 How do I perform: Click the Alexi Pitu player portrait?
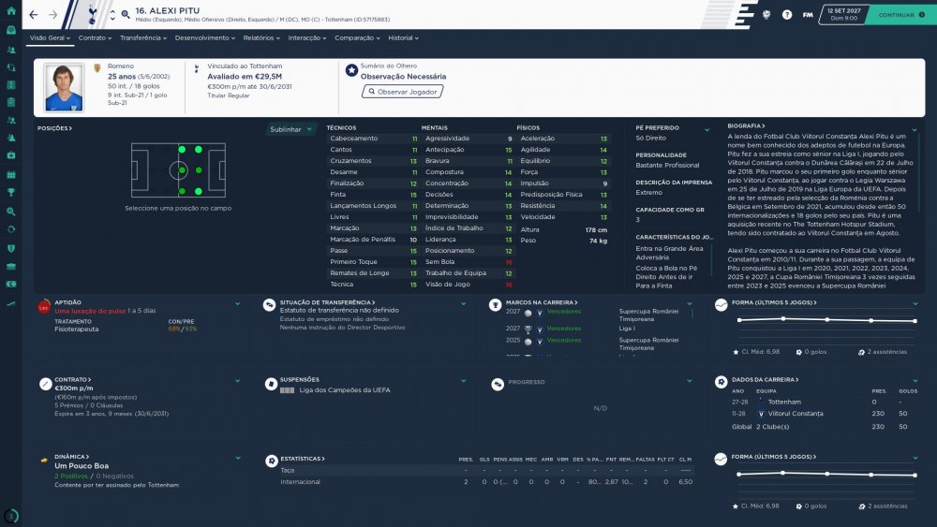pos(64,88)
